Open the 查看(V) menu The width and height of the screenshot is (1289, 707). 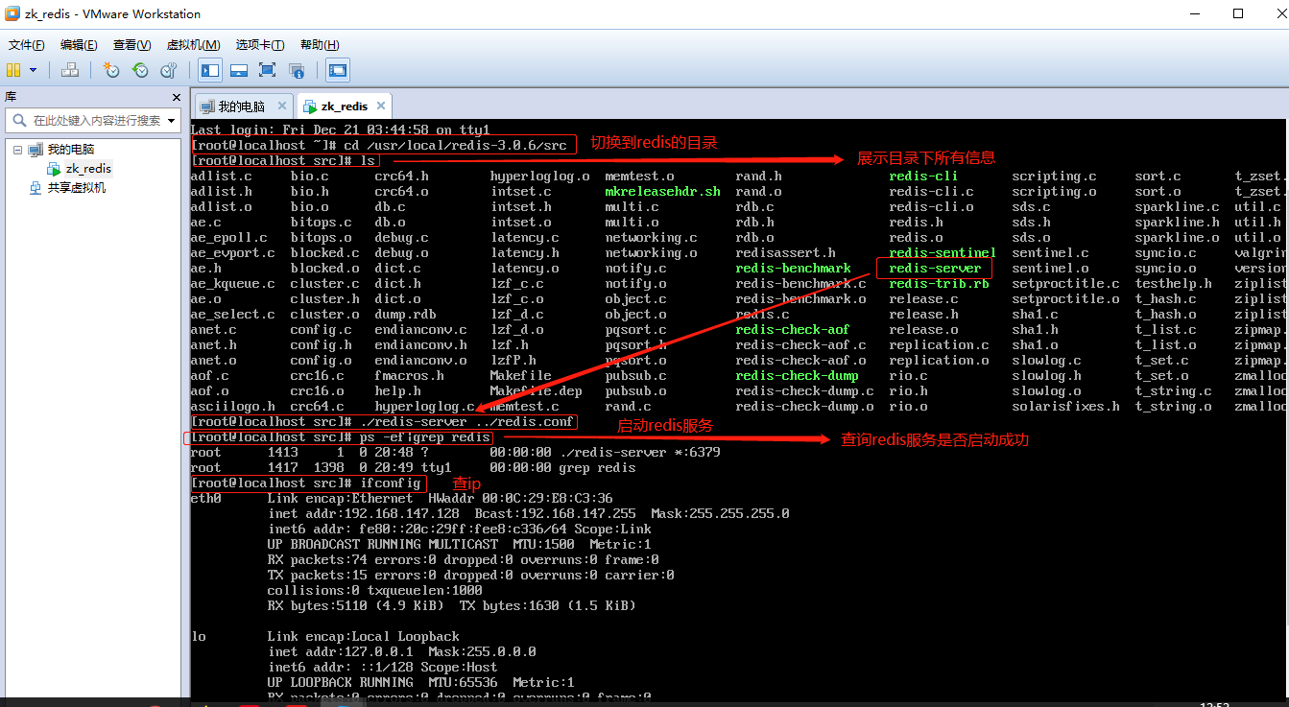pyautogui.click(x=131, y=45)
